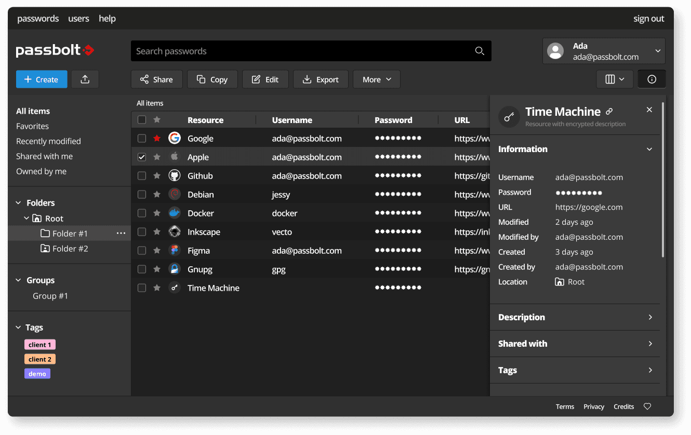Select Recently modified filter

click(48, 141)
